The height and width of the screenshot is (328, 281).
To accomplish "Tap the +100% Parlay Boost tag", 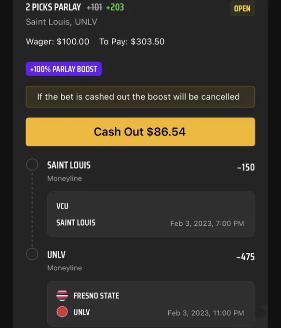I will (64, 69).
